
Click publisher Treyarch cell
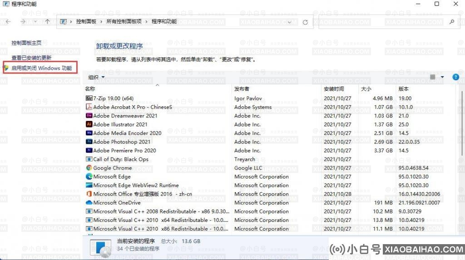245,159
